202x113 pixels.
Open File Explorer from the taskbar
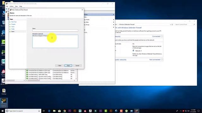click(54, 111)
